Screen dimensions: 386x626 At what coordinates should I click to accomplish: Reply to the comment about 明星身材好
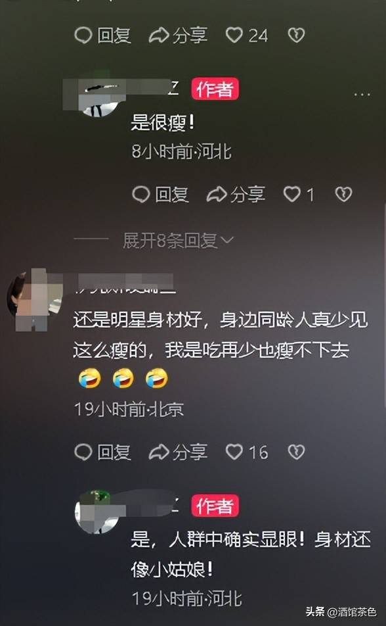103,452
